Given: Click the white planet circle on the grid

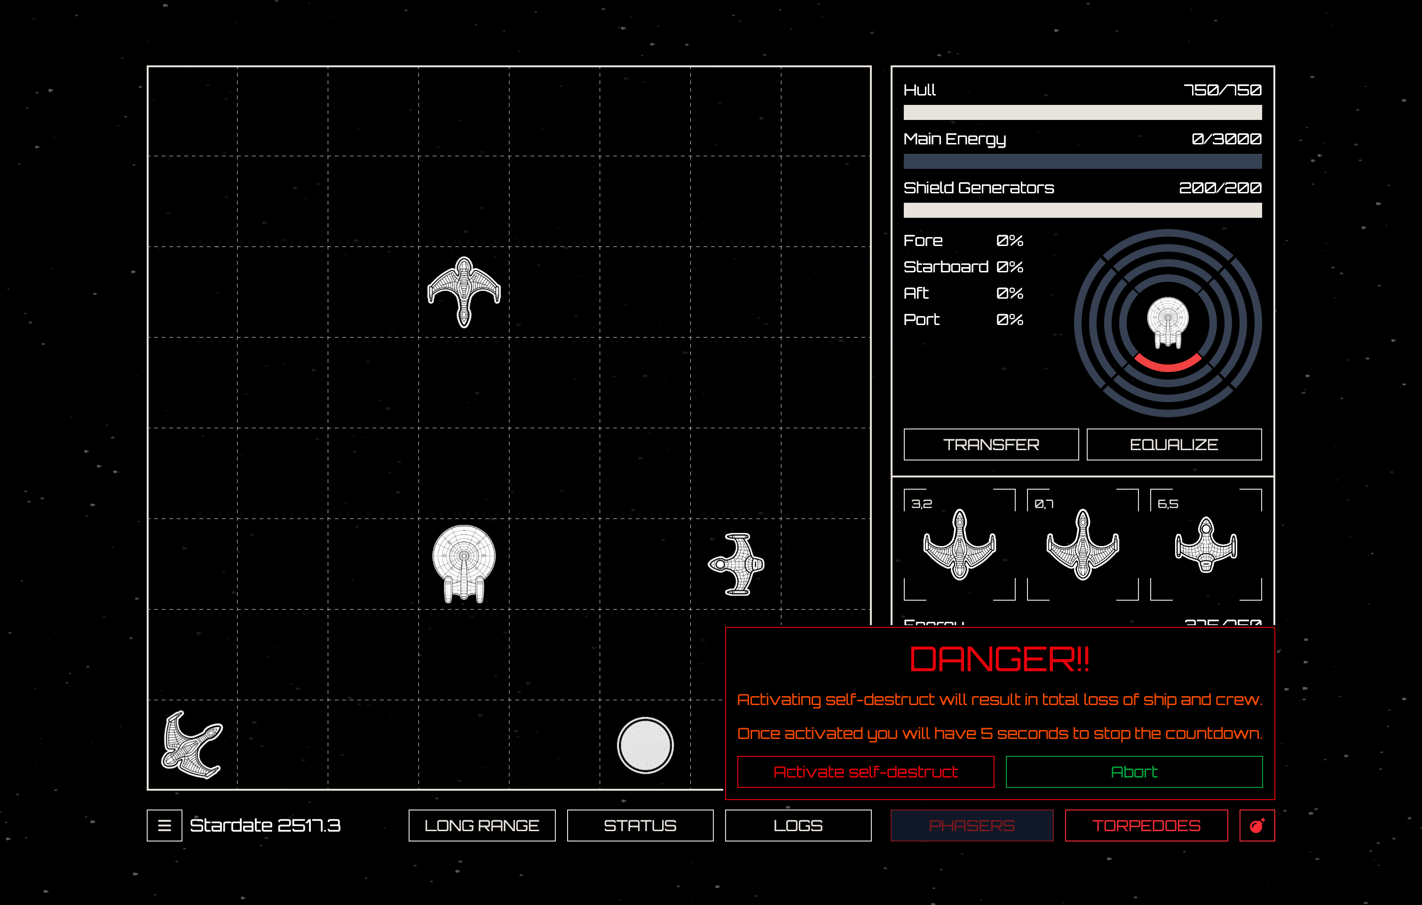Looking at the screenshot, I should (645, 745).
